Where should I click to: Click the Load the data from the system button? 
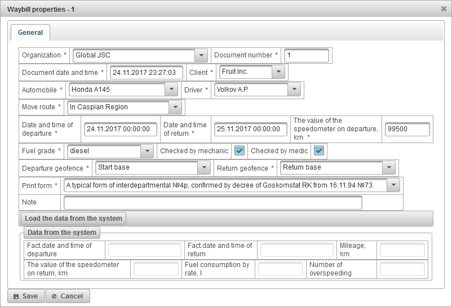click(73, 219)
